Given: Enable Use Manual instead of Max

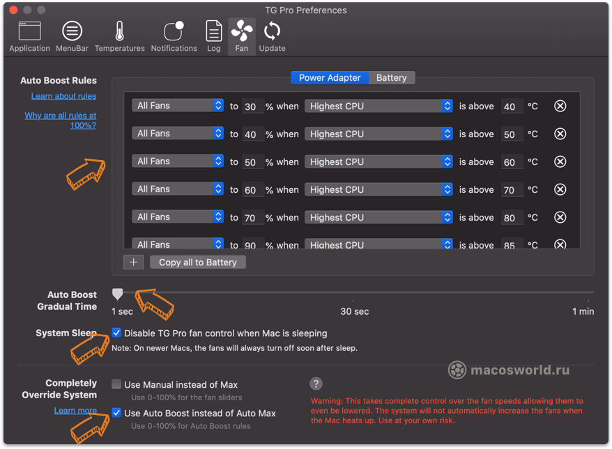Looking at the screenshot, I should pos(117,384).
